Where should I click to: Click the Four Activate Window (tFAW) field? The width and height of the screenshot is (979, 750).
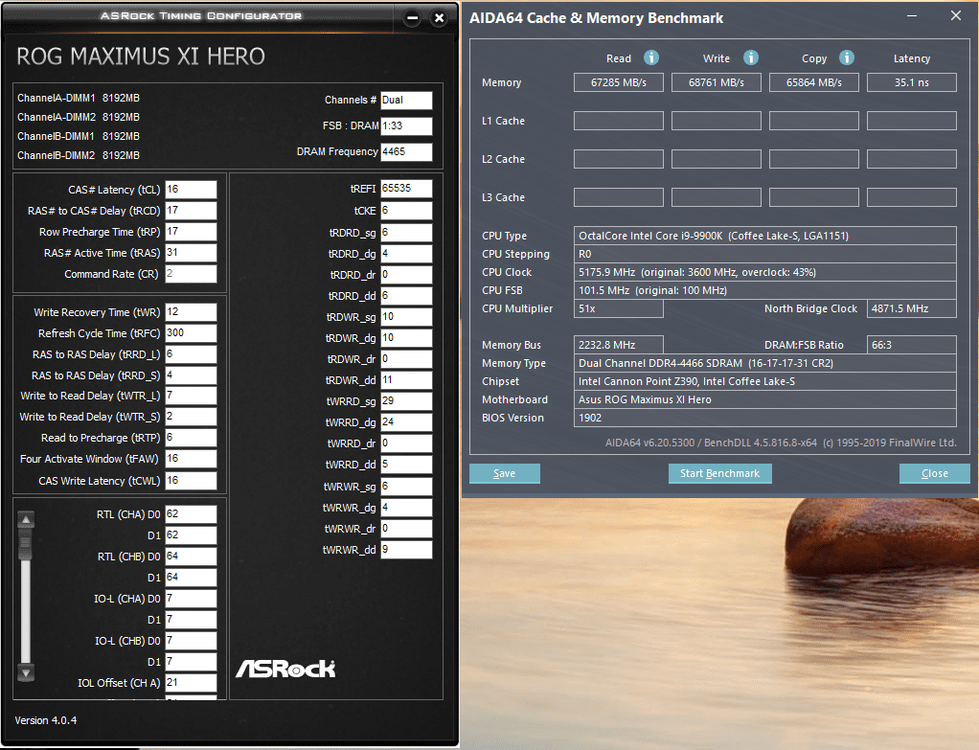tap(191, 459)
